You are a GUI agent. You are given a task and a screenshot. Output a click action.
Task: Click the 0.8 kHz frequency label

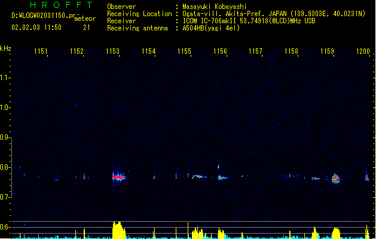[5, 167]
